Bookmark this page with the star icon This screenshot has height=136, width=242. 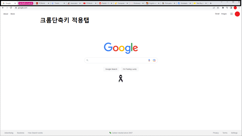point(218,8)
